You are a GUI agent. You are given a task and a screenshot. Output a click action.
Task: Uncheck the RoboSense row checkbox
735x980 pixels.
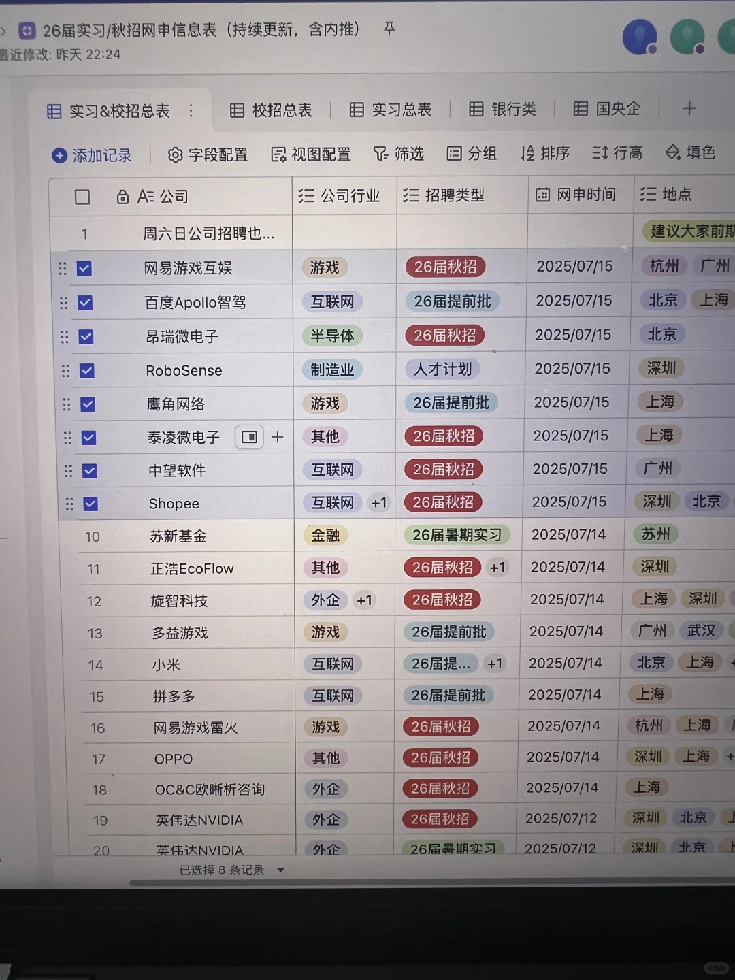86,370
